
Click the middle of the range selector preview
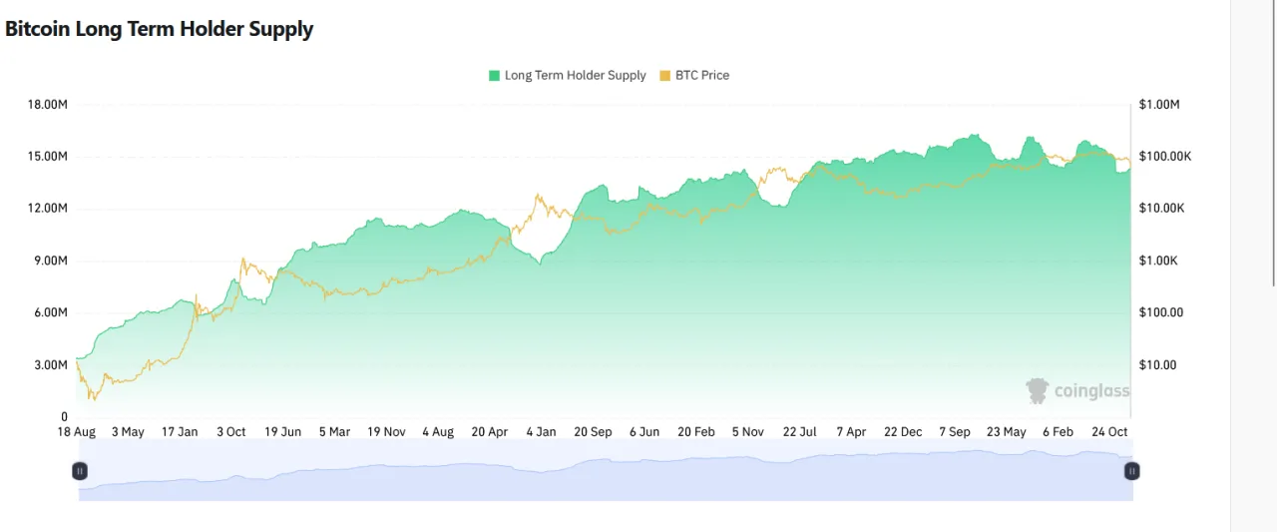point(606,471)
